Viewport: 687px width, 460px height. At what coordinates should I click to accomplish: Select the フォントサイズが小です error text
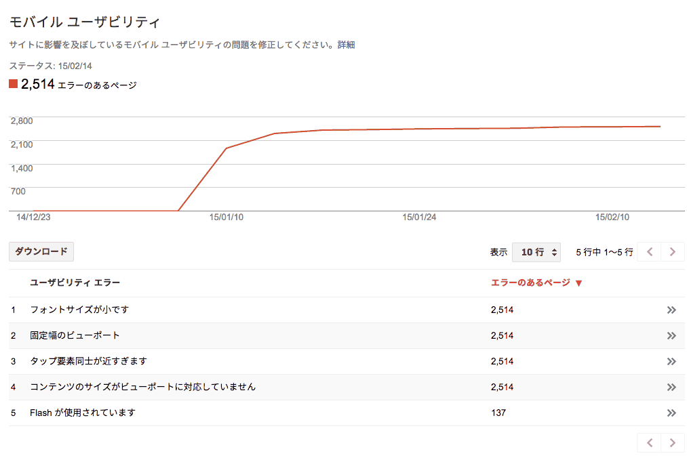79,310
